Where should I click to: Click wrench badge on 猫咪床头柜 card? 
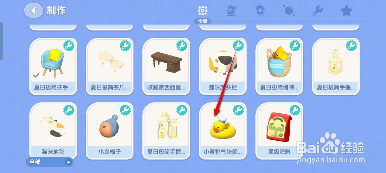click(x=238, y=45)
